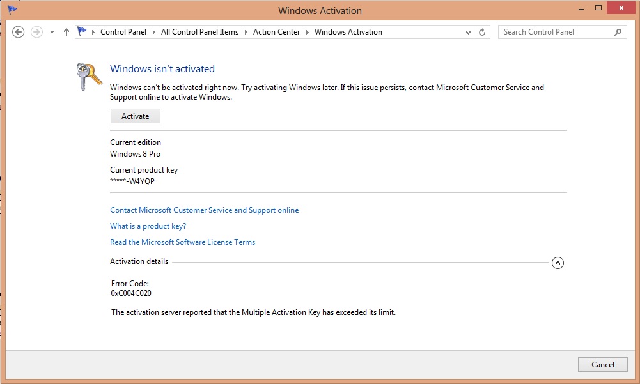Open Contact Microsoft Customer Service and Support link
The height and width of the screenshot is (384, 640).
pos(204,210)
